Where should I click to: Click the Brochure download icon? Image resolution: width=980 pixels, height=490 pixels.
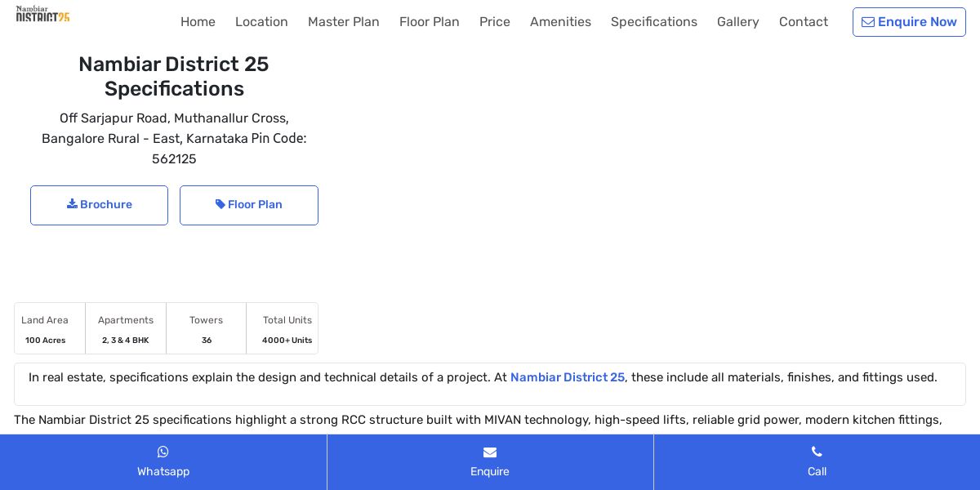(72, 204)
